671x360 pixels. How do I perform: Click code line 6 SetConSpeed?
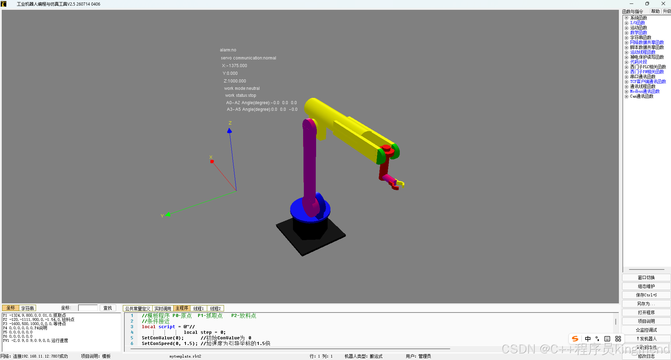206,344
